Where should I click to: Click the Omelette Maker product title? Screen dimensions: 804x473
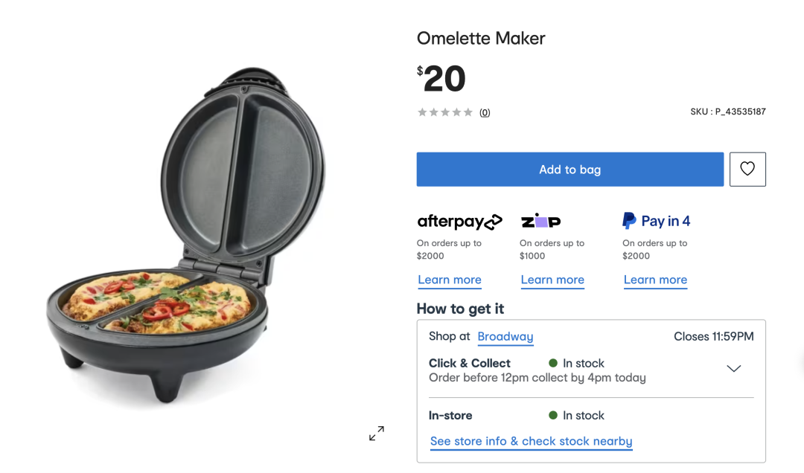coord(481,39)
